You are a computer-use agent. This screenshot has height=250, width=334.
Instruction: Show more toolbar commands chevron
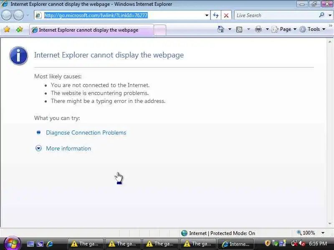tap(330, 26)
